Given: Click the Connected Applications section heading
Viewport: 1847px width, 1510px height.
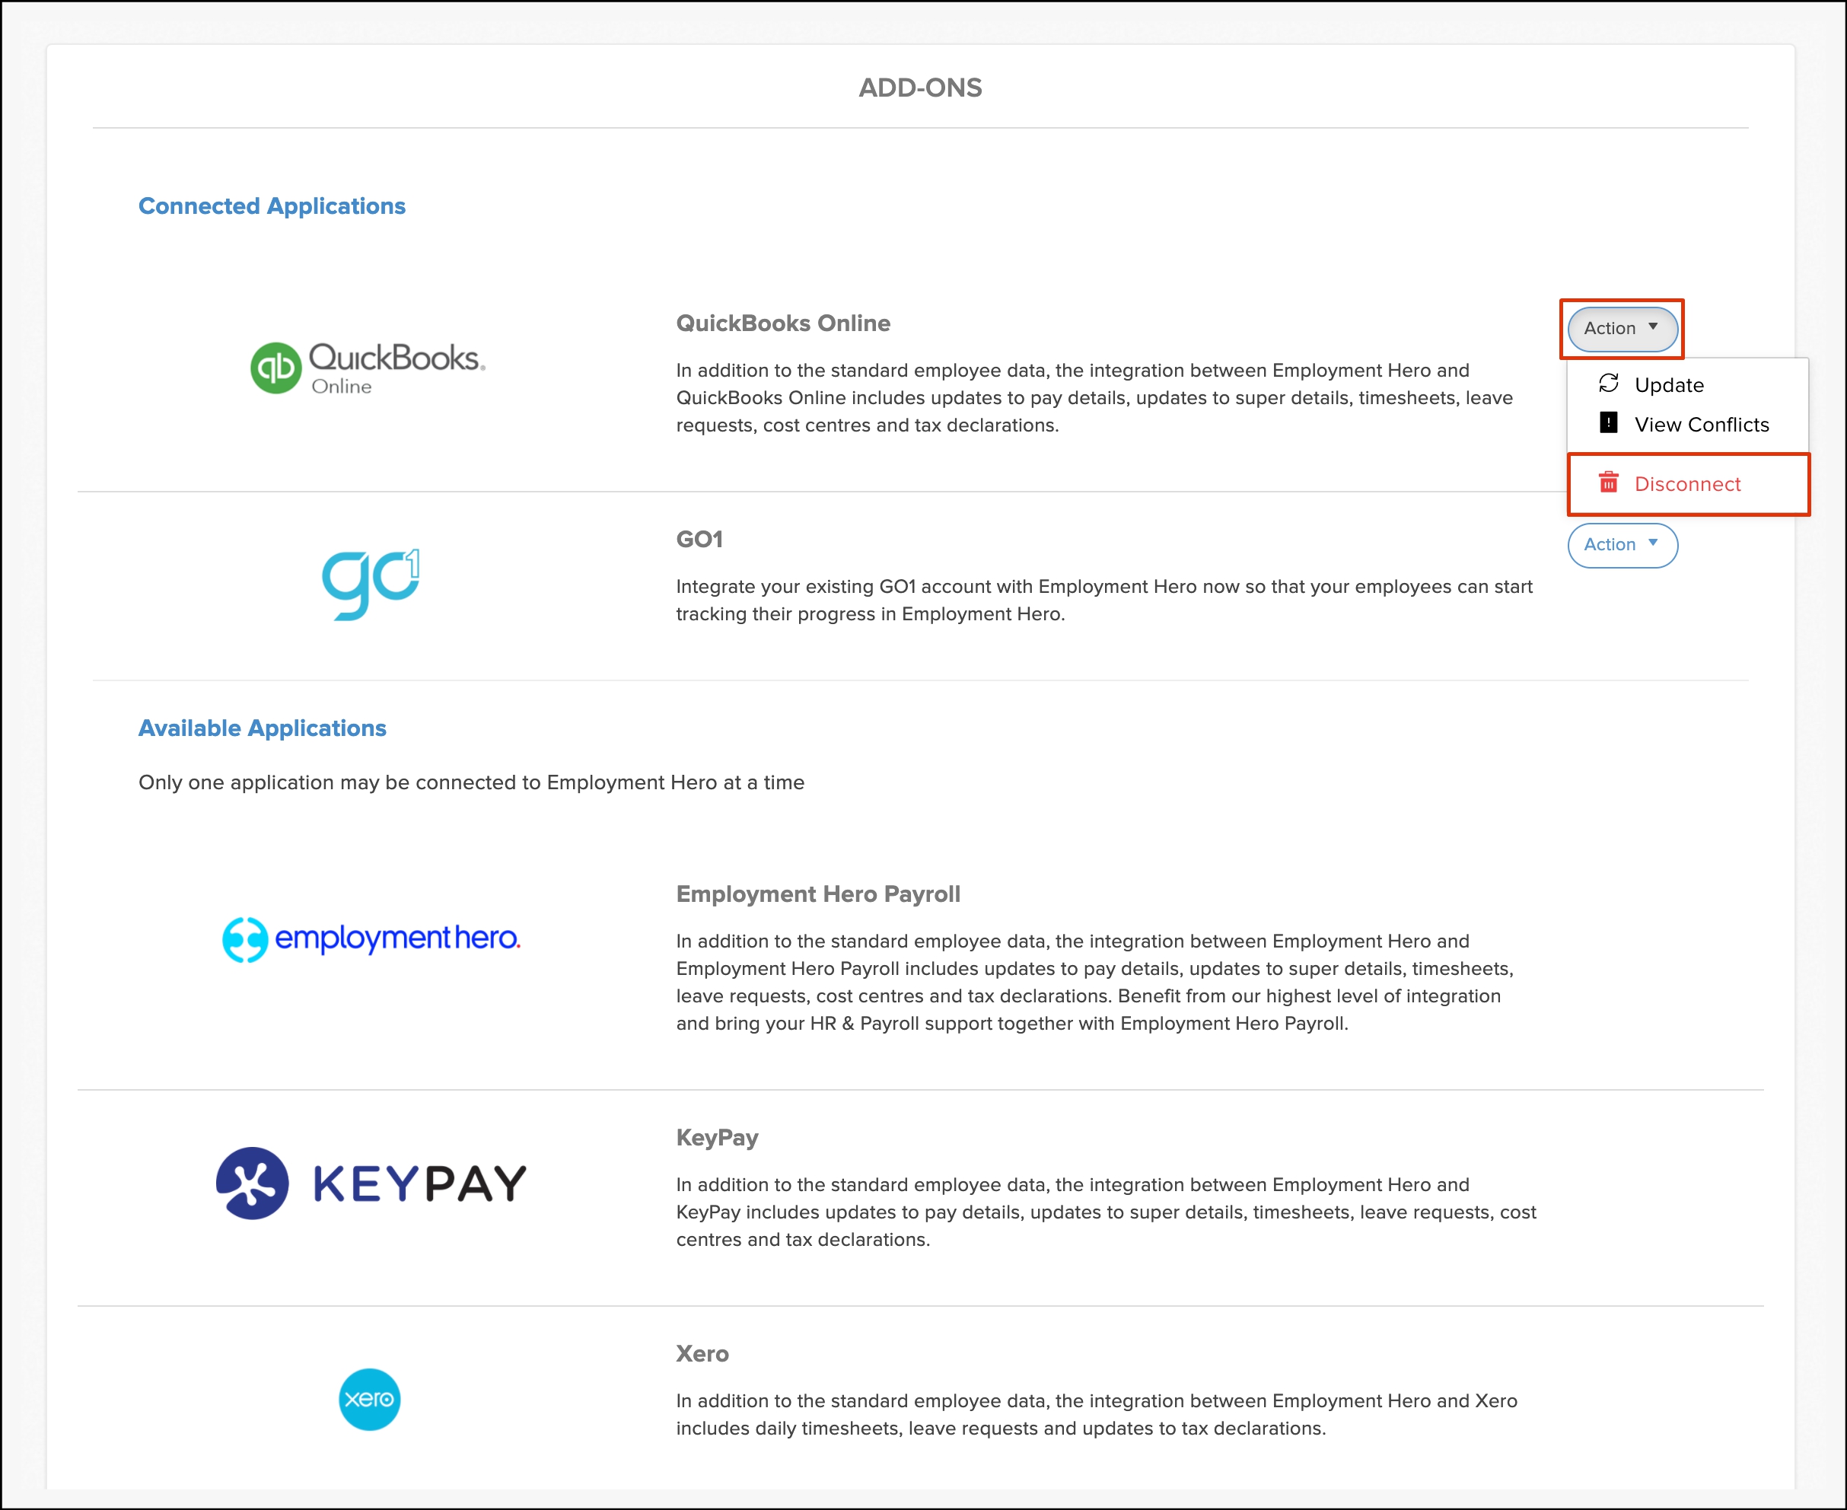Looking at the screenshot, I should click(272, 206).
